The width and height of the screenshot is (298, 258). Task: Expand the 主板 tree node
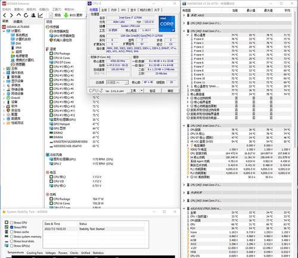[x=4, y=69]
